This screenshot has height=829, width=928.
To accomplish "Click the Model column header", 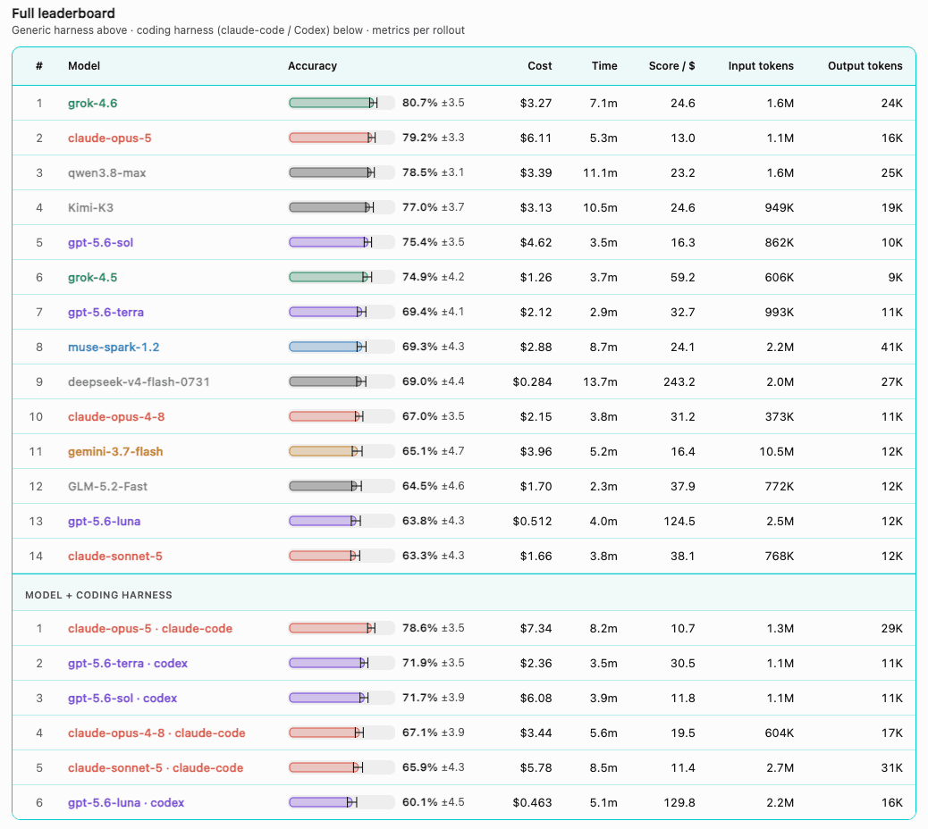I will (x=84, y=66).
